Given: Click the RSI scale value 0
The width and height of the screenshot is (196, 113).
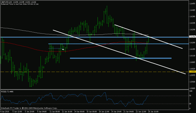Looking at the screenshot, I should pos(190,109).
